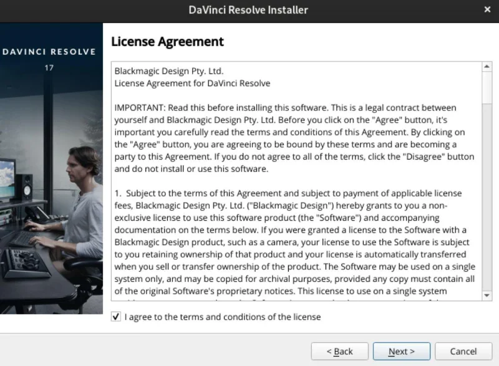Click the DAVINCI RESOLVE banner logo text
The width and height of the screenshot is (499, 366).
[x=49, y=52]
